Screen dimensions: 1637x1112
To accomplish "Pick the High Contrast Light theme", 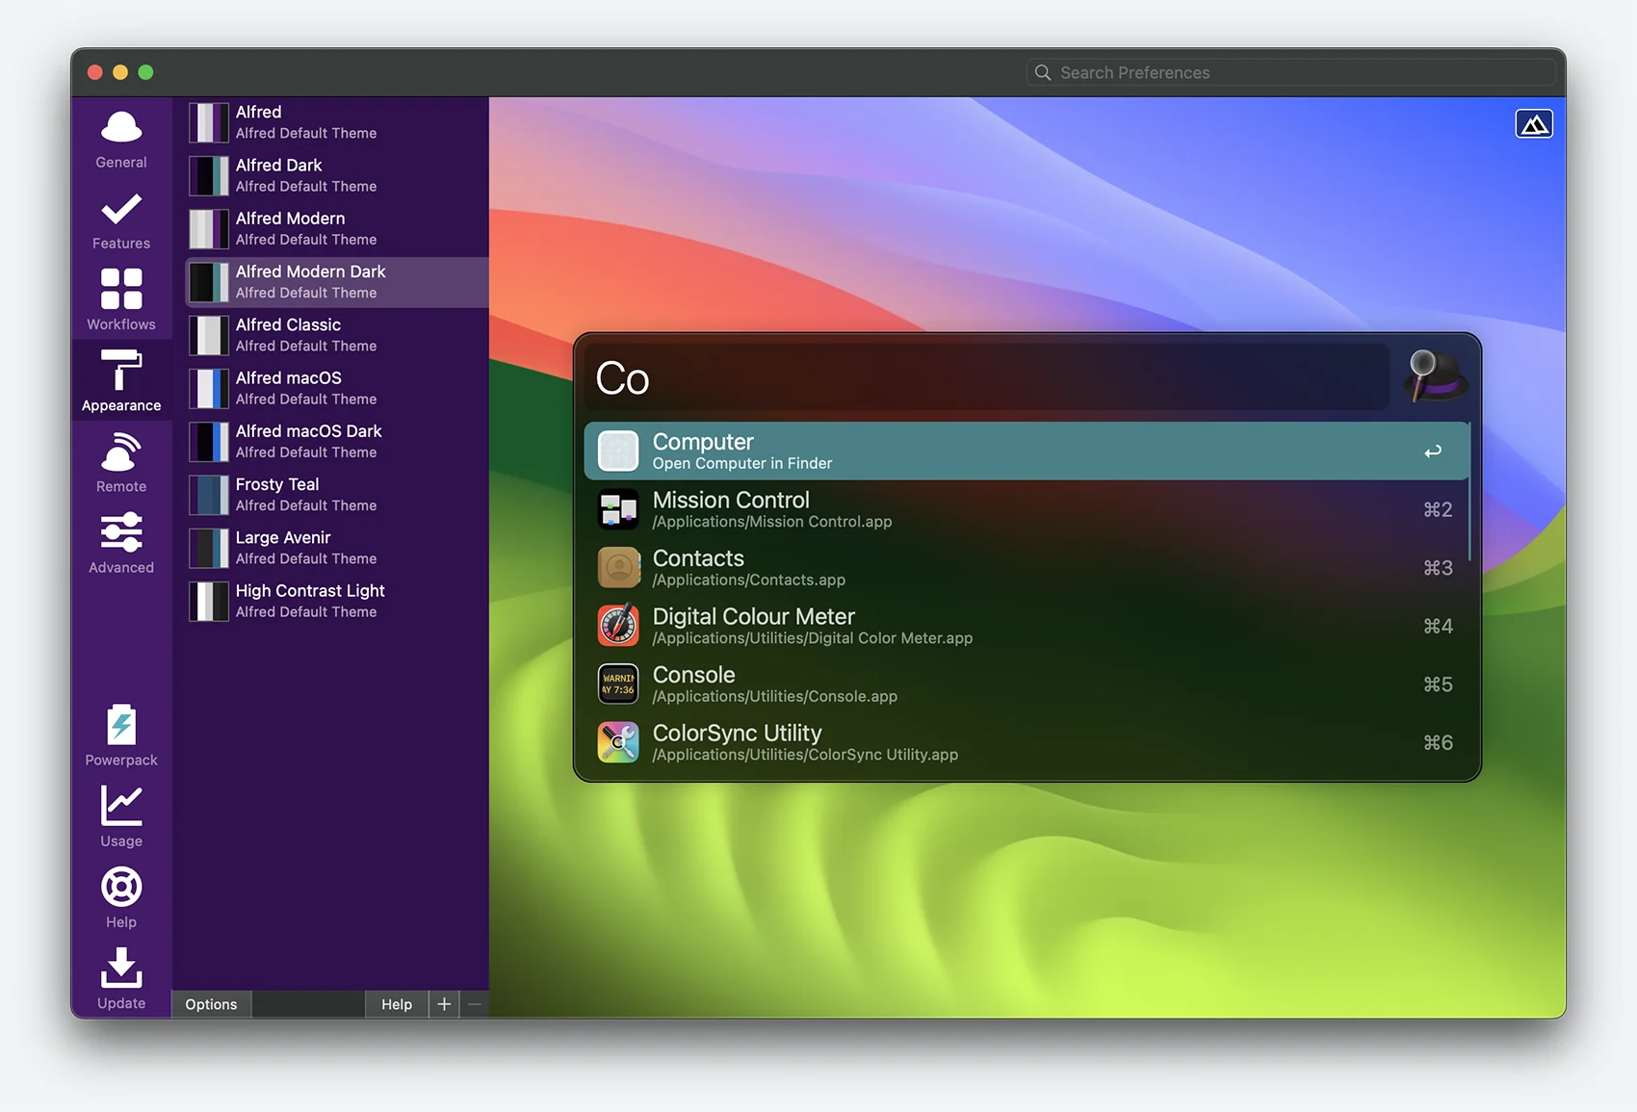I will (336, 601).
